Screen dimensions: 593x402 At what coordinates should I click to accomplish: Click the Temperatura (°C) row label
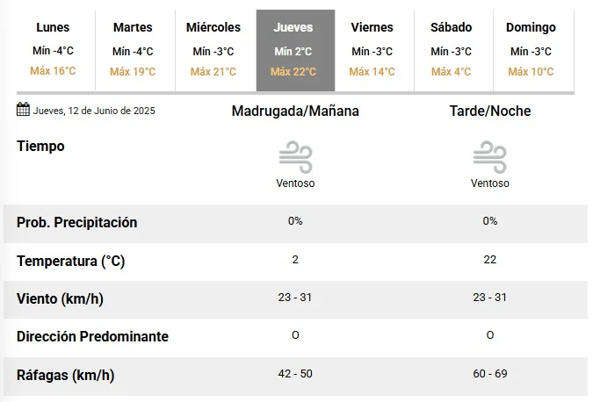point(71,261)
